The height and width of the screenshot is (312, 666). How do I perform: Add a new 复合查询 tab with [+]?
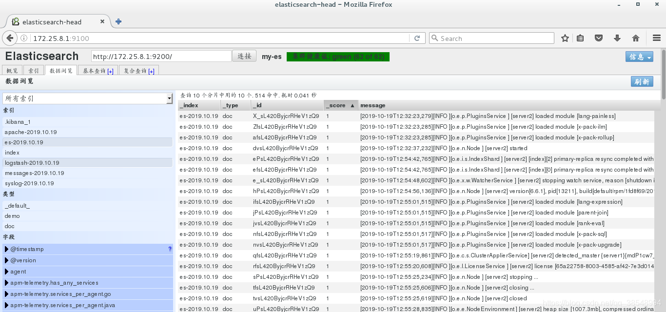coord(152,71)
